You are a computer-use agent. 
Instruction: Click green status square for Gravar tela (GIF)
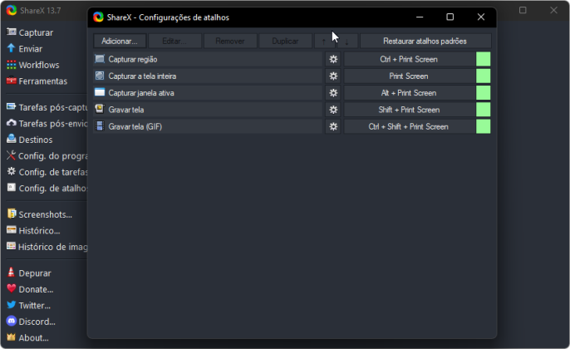tap(484, 126)
